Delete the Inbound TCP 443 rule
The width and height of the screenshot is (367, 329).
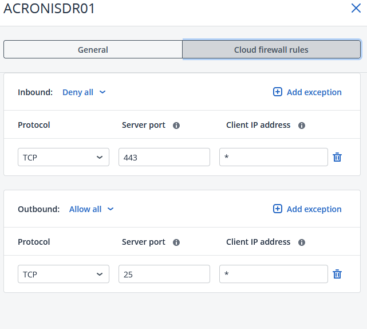click(337, 157)
